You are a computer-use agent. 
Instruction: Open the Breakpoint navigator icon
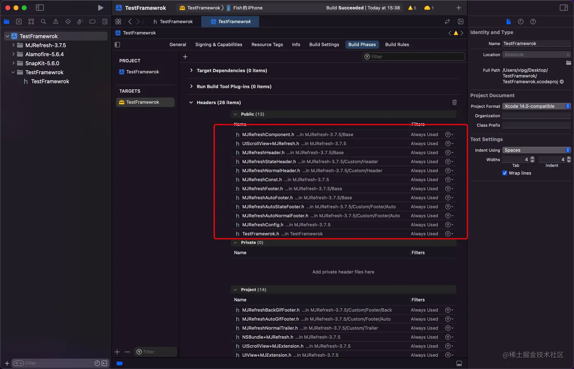92,22
